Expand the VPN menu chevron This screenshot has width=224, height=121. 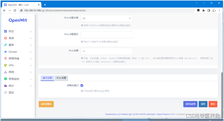pos(31,66)
